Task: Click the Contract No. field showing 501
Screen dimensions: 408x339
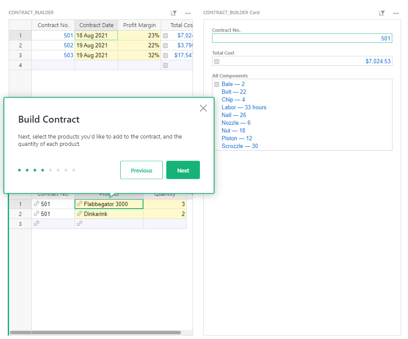Action: click(302, 38)
